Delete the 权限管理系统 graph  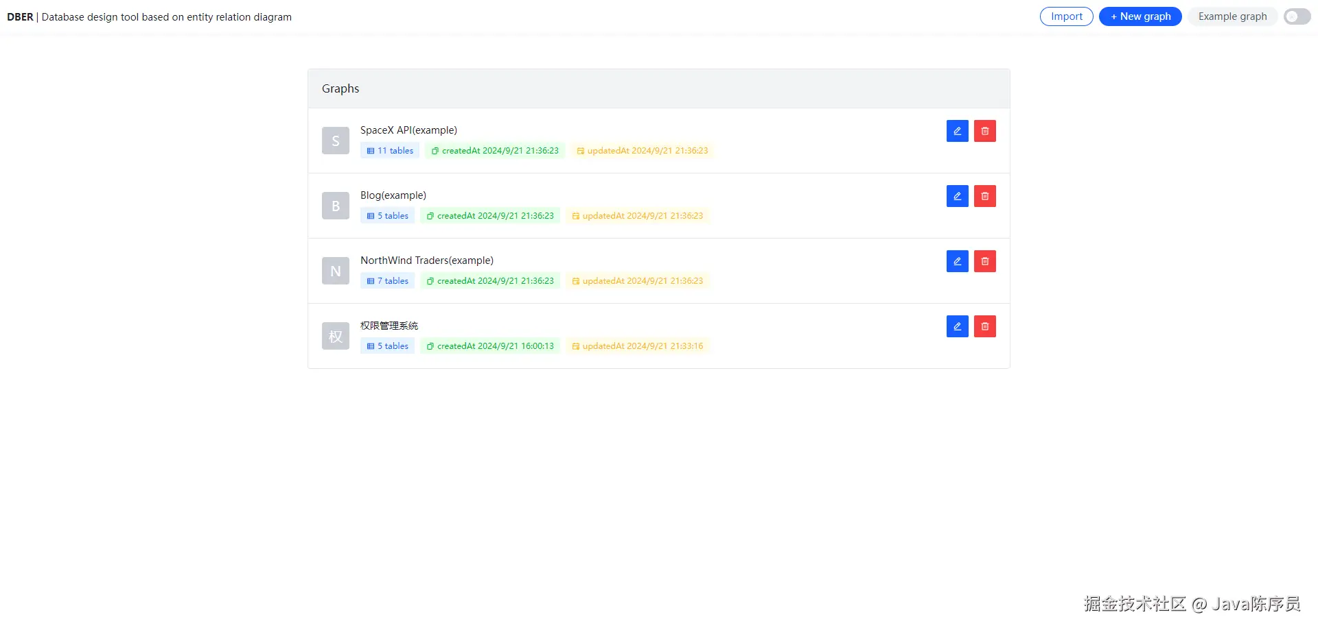[984, 326]
